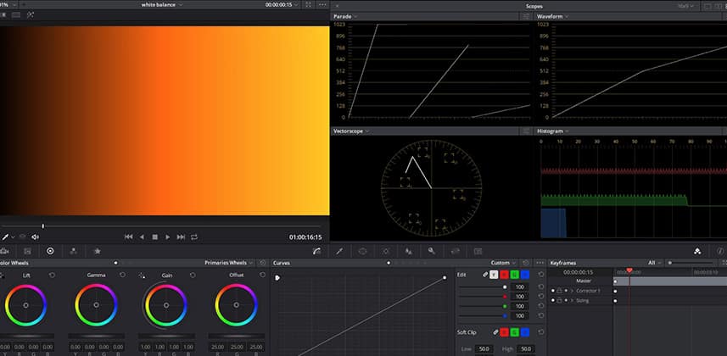Viewport: 727px width, 356px height.
Task: Click the Soft Clip High value field
Action: [526, 348]
